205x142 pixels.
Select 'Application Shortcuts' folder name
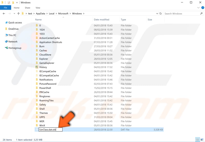click(51, 42)
